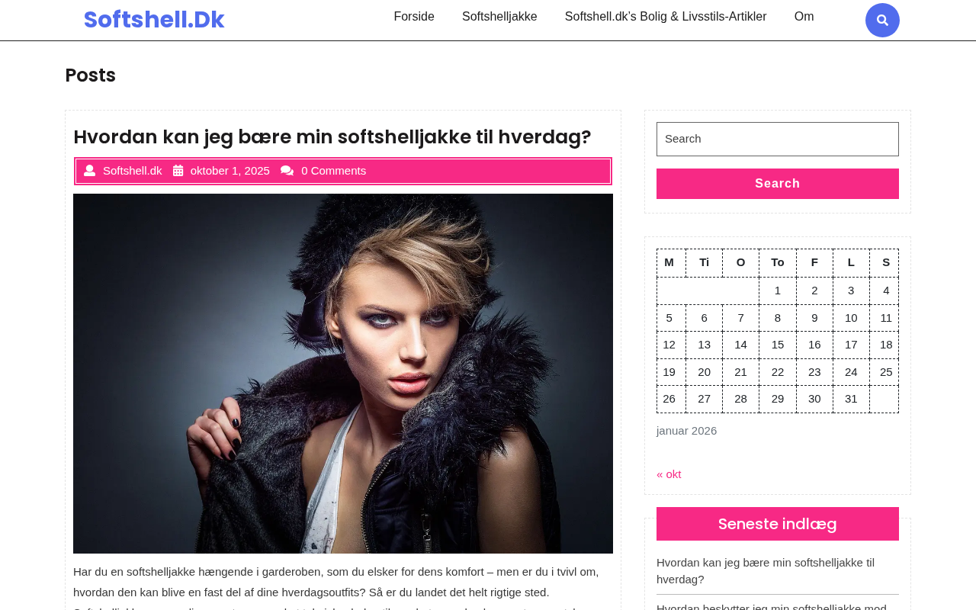Click the calendar icon next to oktober 1, 2025
The image size is (976, 610).
tap(178, 171)
